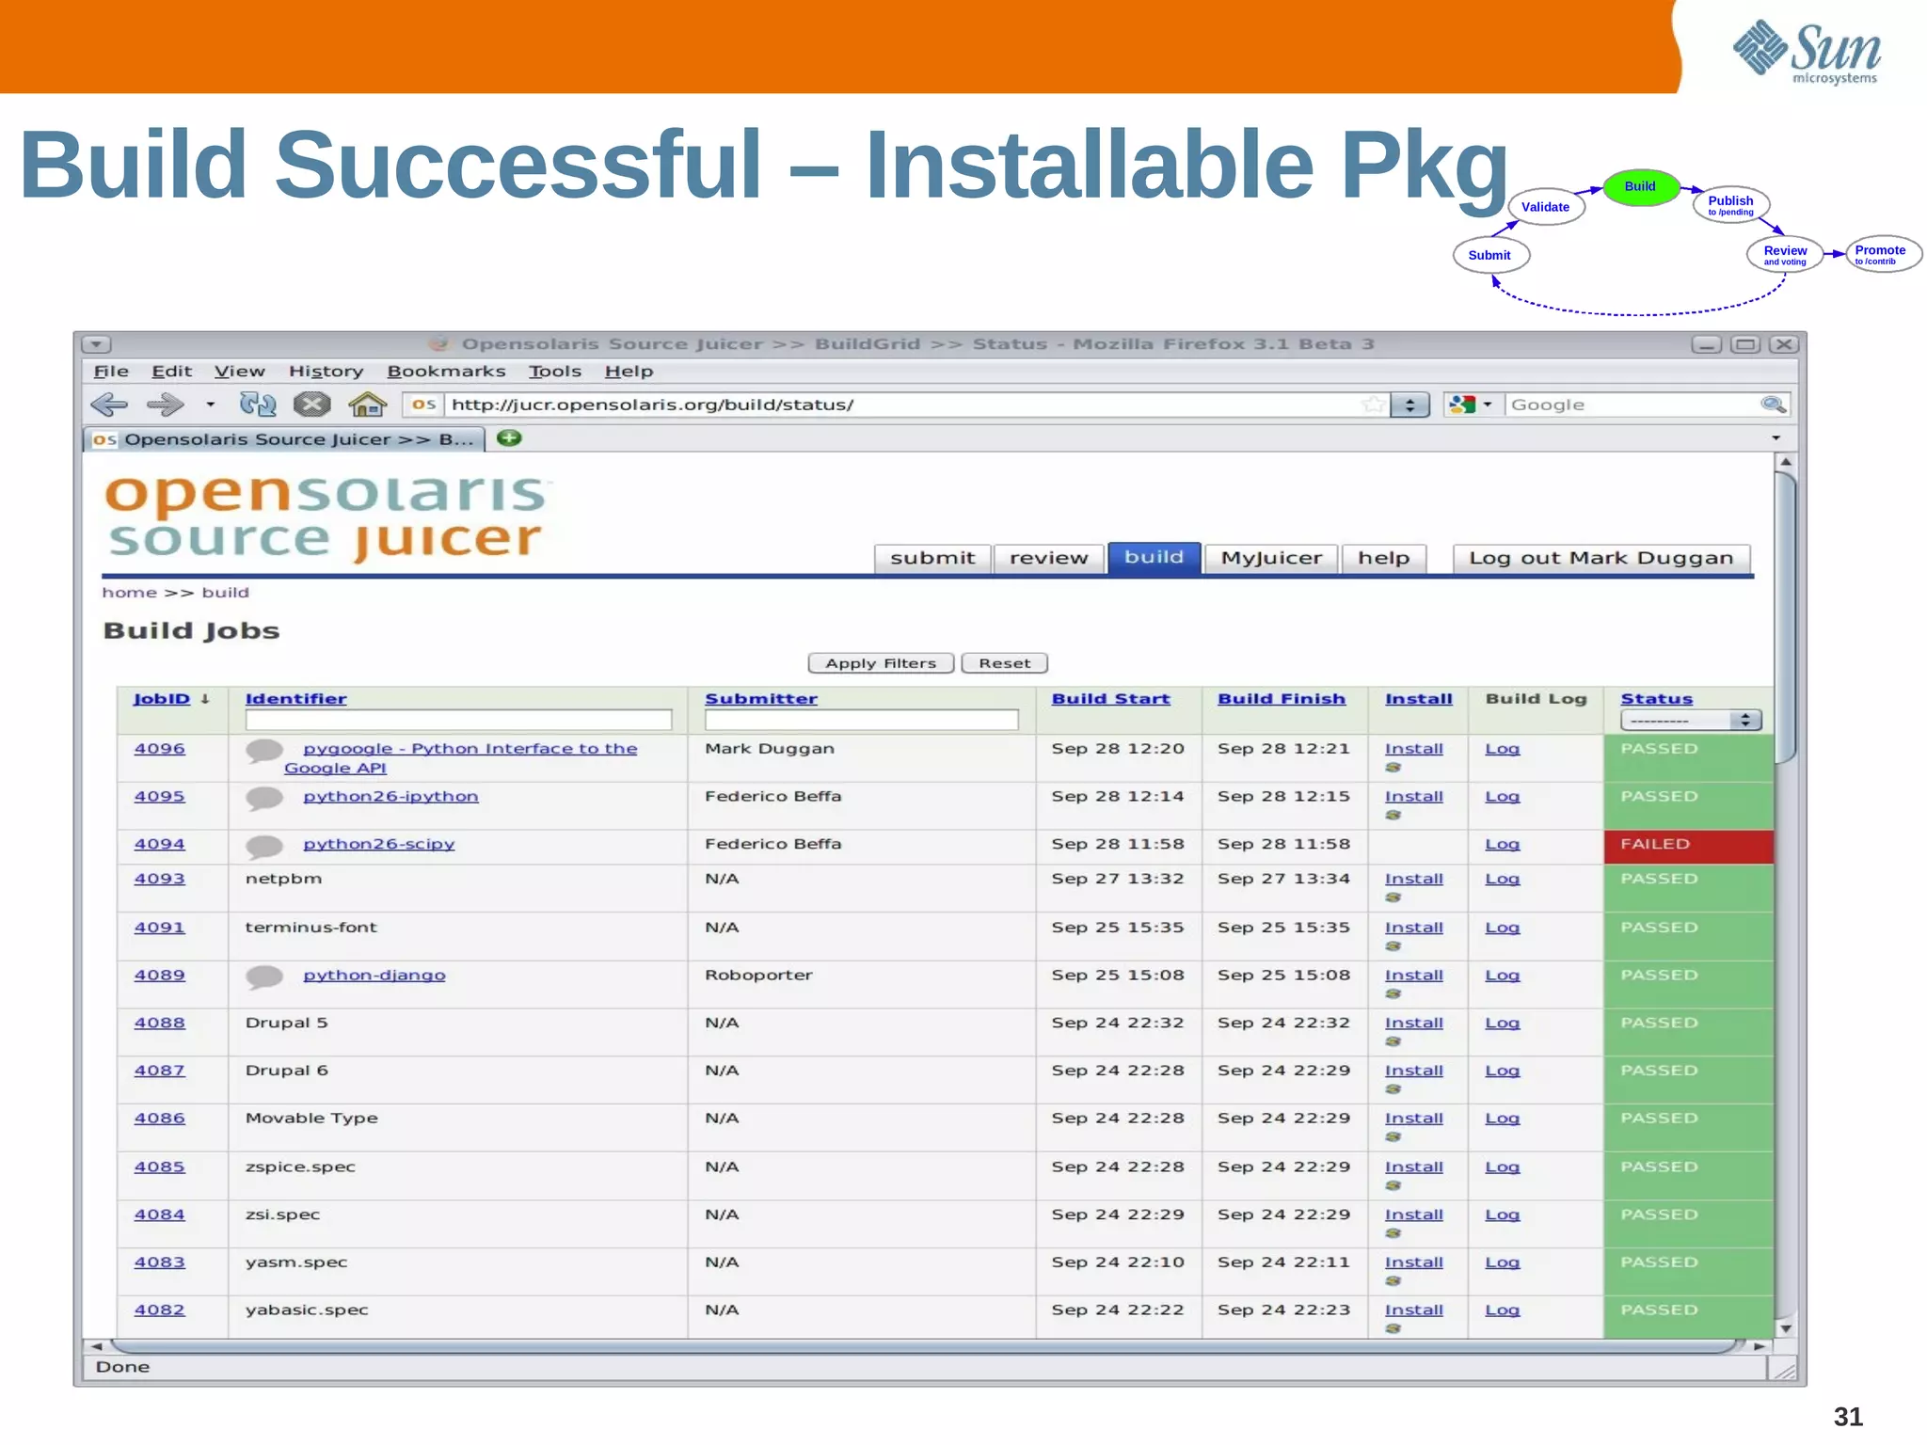This screenshot has height=1445, width=1927.
Task: Follow the build breadcrumb link
Action: pyautogui.click(x=226, y=593)
